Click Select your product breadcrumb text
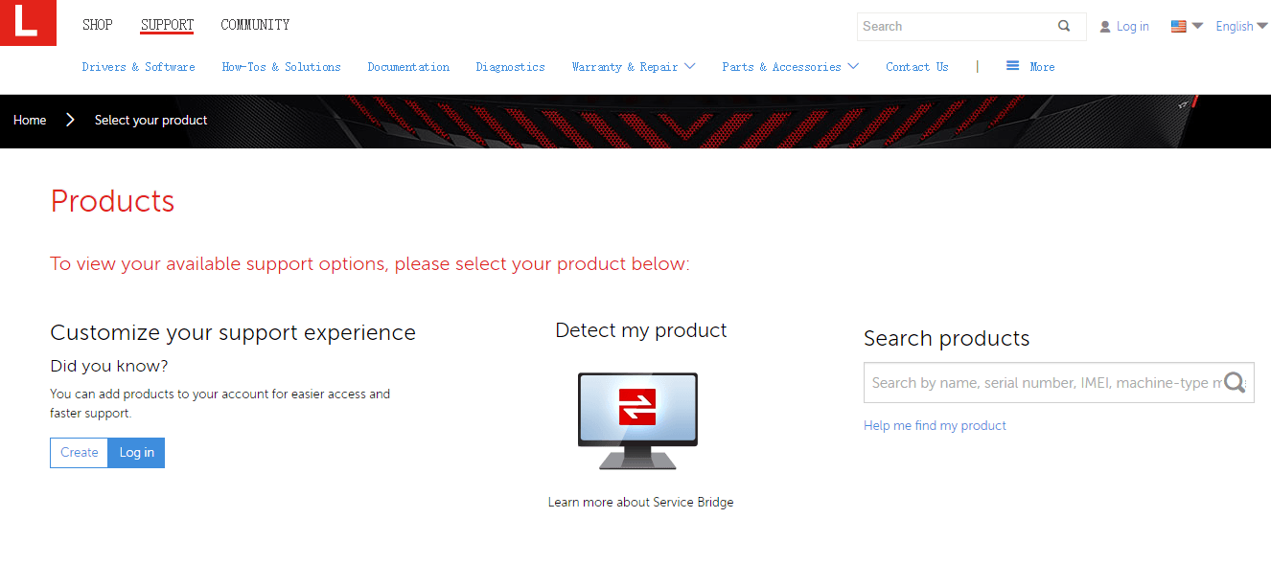This screenshot has width=1271, height=586. coord(151,120)
